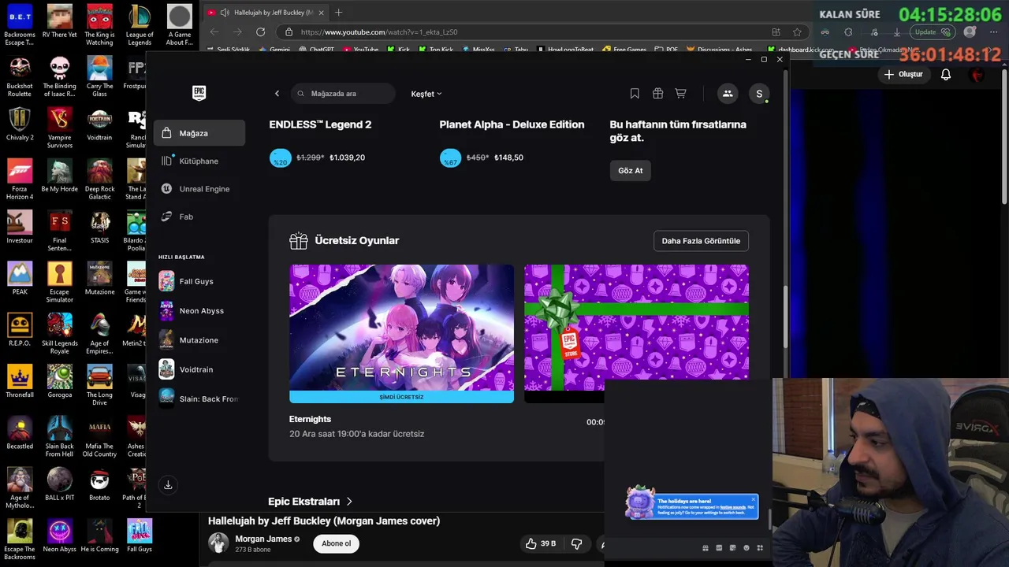Screen dimensions: 1009x567
Task: Click the Oluştur button on YouTube
Action: pos(903,75)
